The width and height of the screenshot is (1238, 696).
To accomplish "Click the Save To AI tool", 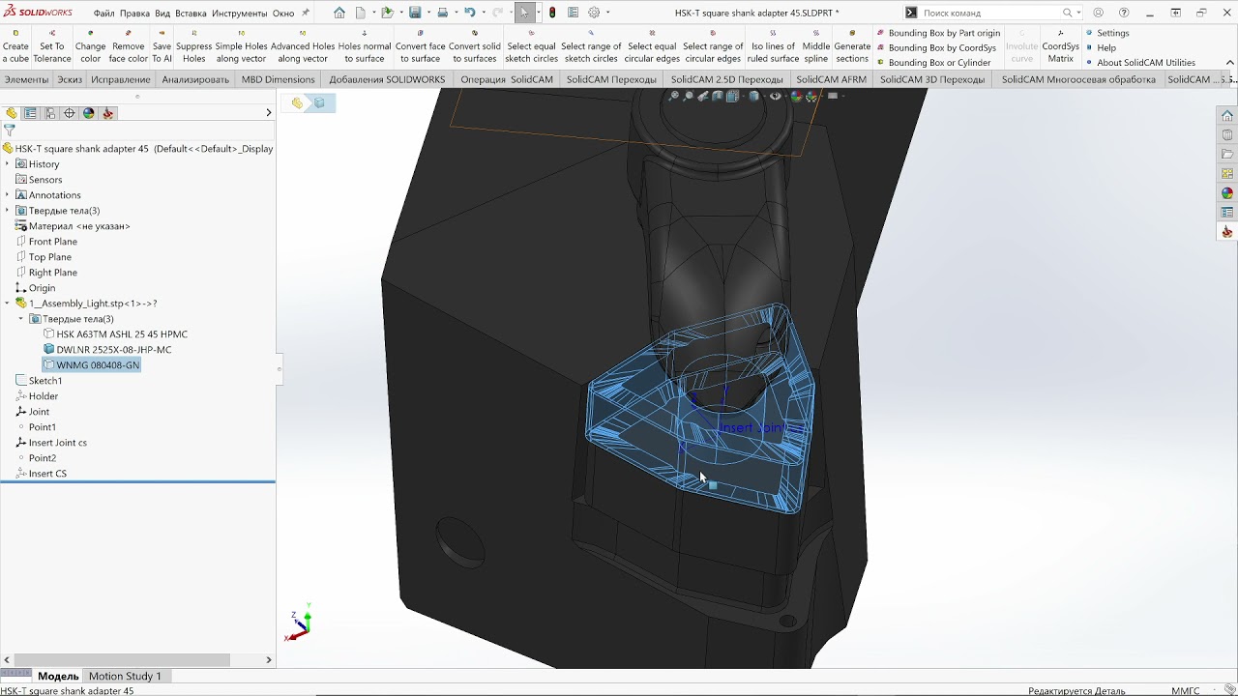I will (x=162, y=45).
